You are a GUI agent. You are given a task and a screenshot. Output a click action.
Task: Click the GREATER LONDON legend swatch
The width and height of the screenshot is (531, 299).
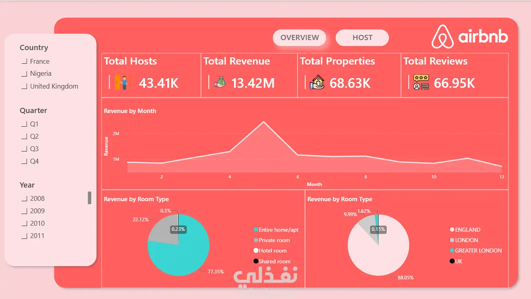[452, 251]
